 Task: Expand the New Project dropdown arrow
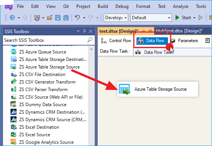(43, 18)
